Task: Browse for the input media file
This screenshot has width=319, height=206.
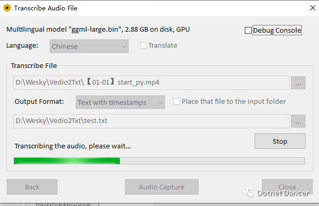Action: [298, 83]
